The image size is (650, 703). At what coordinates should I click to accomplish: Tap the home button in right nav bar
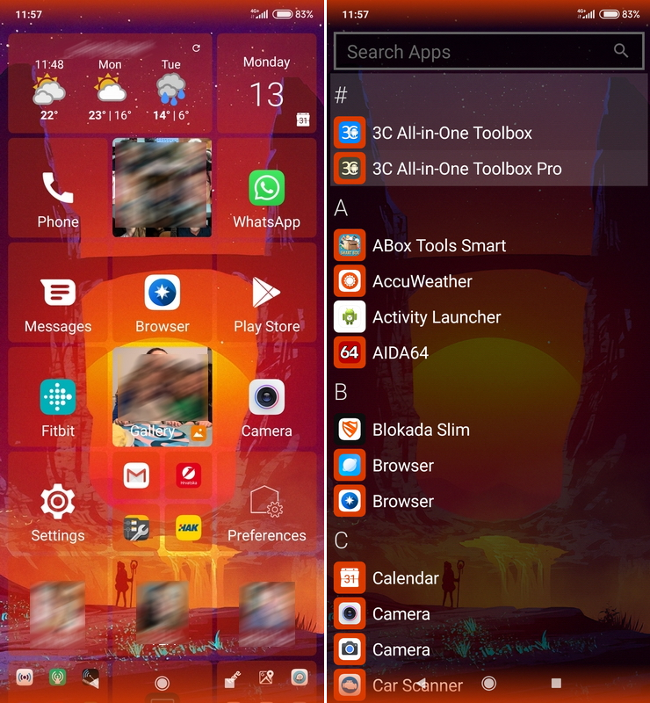(x=488, y=684)
